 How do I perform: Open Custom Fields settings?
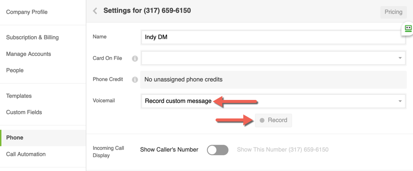(x=24, y=112)
